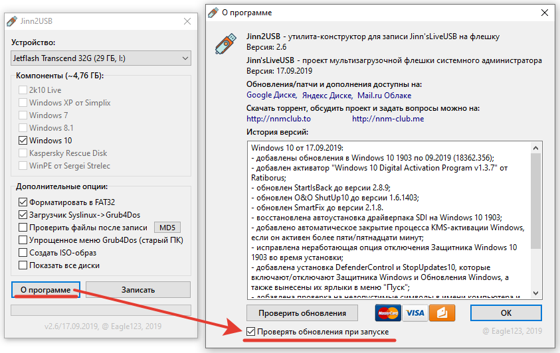Click the Jinn2USB title bar icon
This screenshot has height=353, width=560.
(x=12, y=21)
